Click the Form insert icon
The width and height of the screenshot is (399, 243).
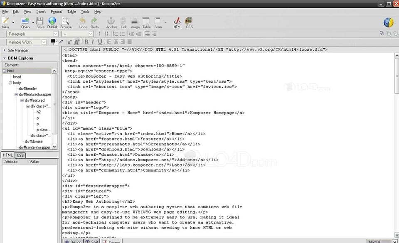158,21
